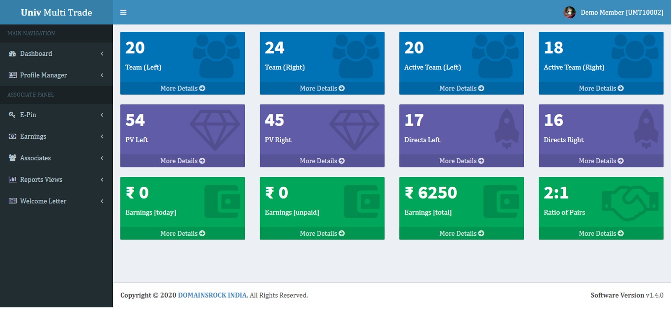This screenshot has height=335, width=671.
Task: View More Details for Active Team (Left)
Action: coord(462,88)
